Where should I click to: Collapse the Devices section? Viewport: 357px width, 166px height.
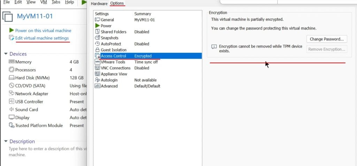point(6,54)
